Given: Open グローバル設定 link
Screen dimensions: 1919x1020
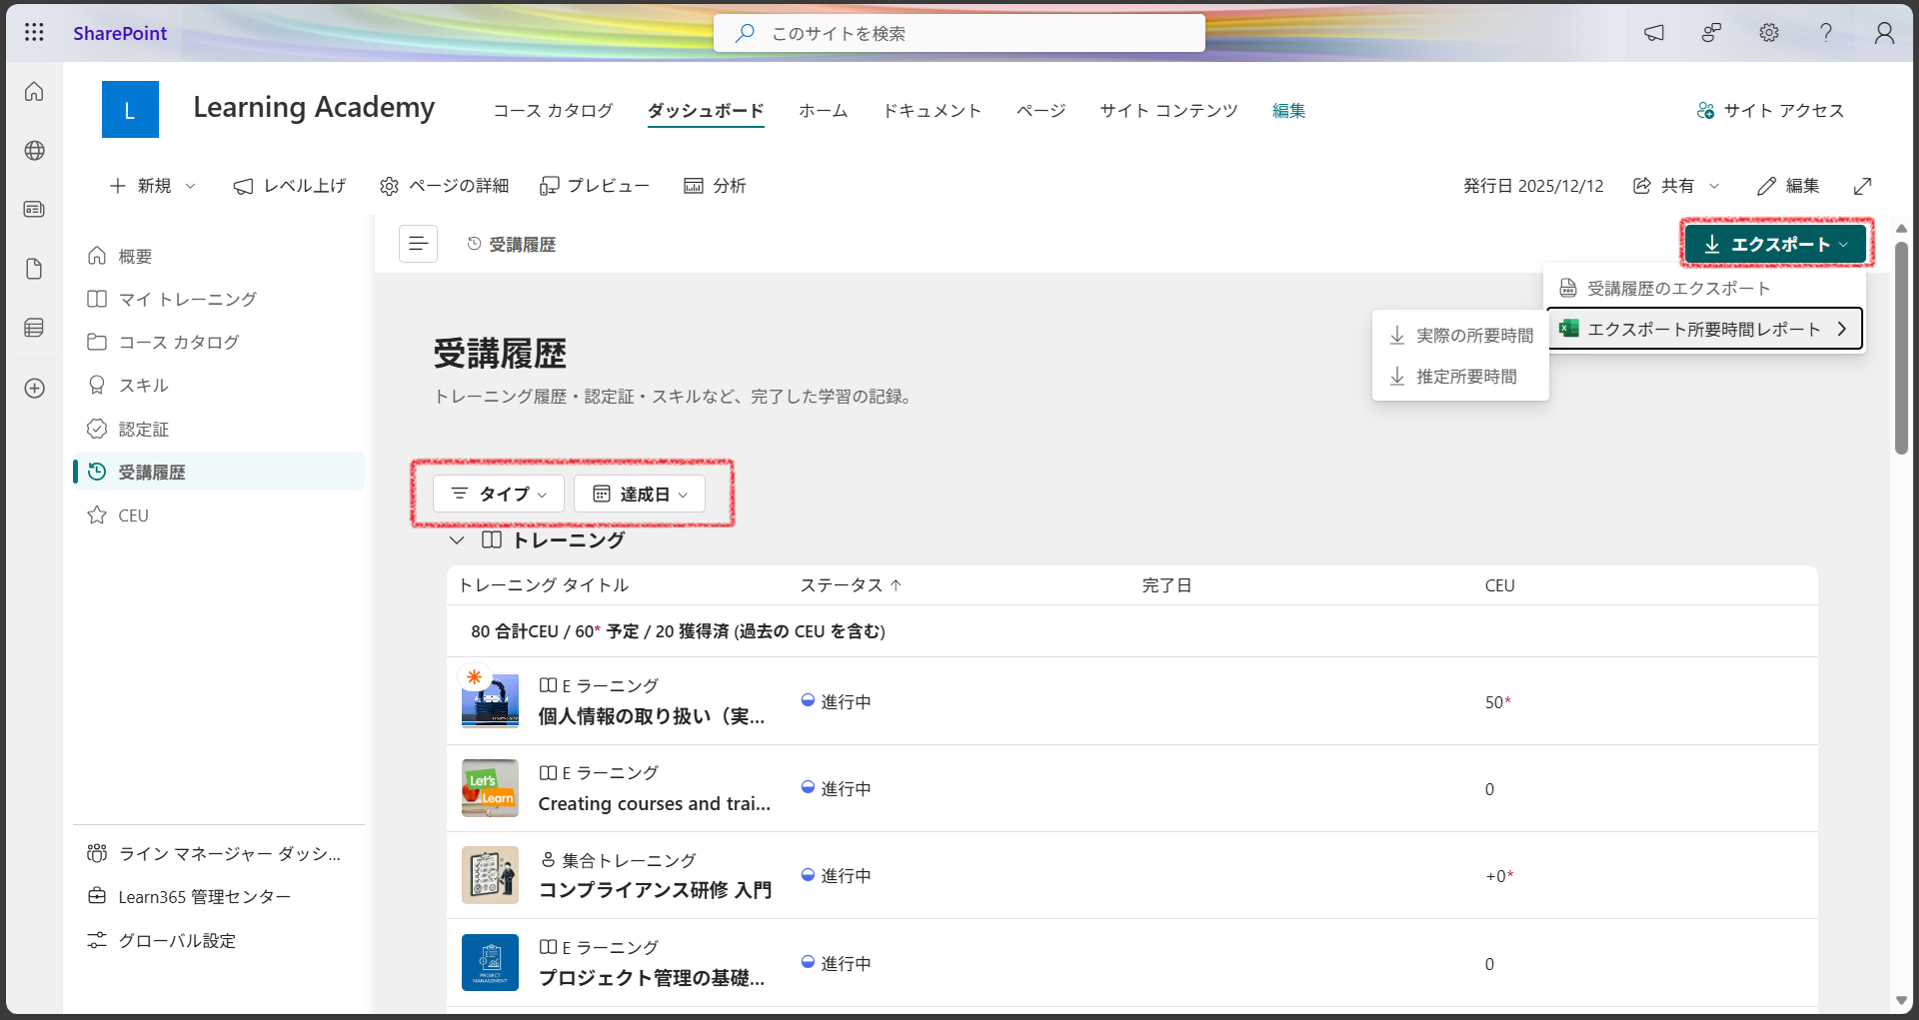Looking at the screenshot, I should pyautogui.click(x=219, y=941).
